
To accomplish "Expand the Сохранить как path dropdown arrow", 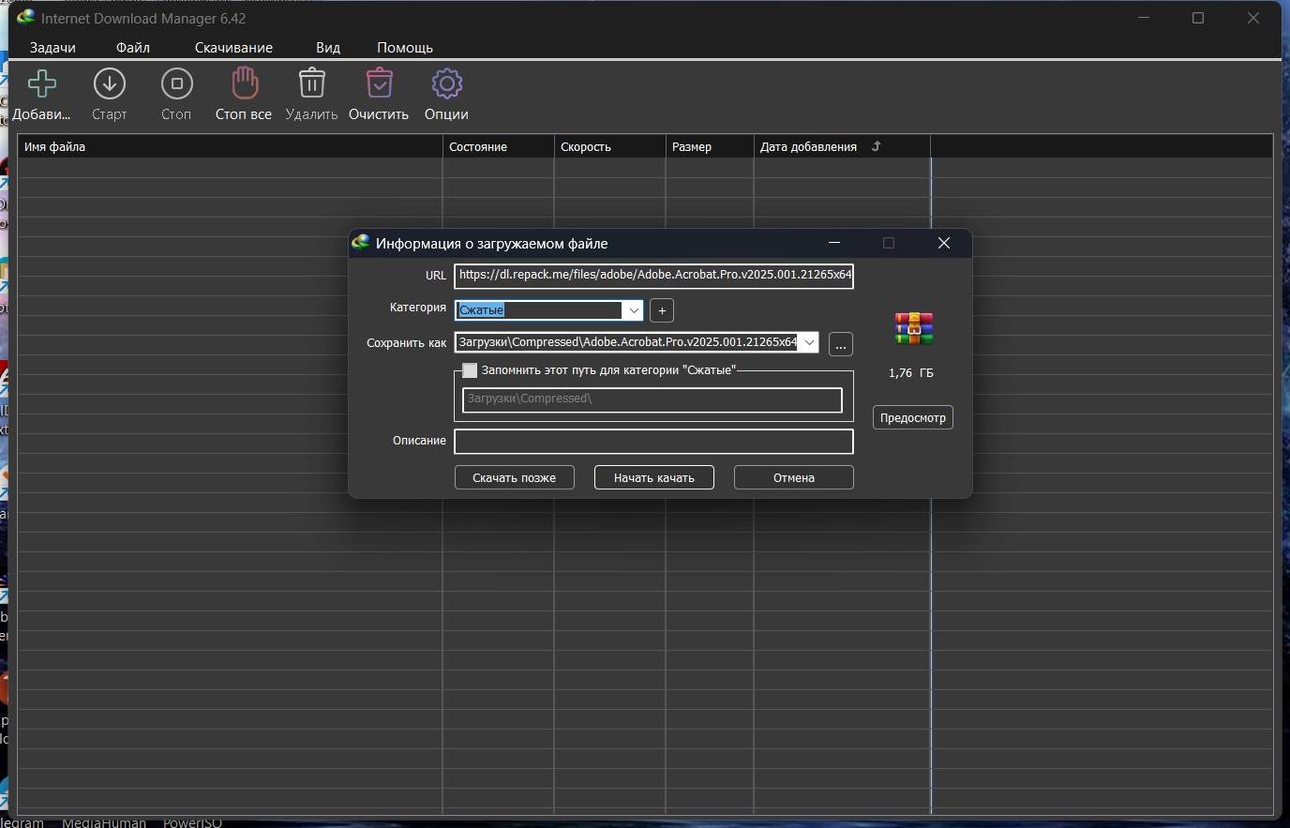I will [x=809, y=342].
